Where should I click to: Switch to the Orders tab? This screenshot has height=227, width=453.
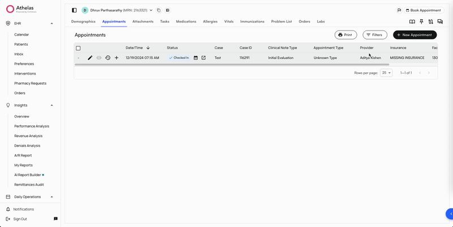305,21
